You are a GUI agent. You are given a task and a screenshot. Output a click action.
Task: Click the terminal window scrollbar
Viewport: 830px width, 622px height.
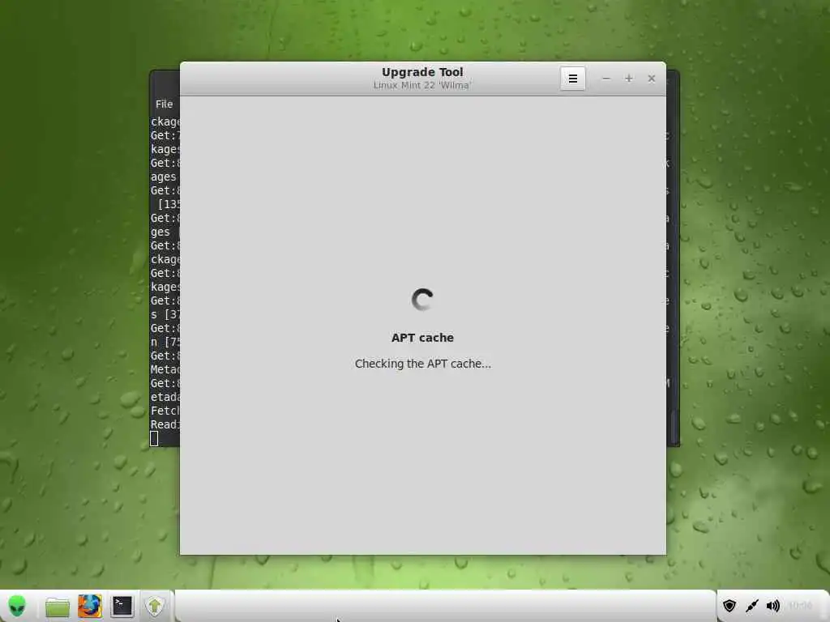point(674,428)
